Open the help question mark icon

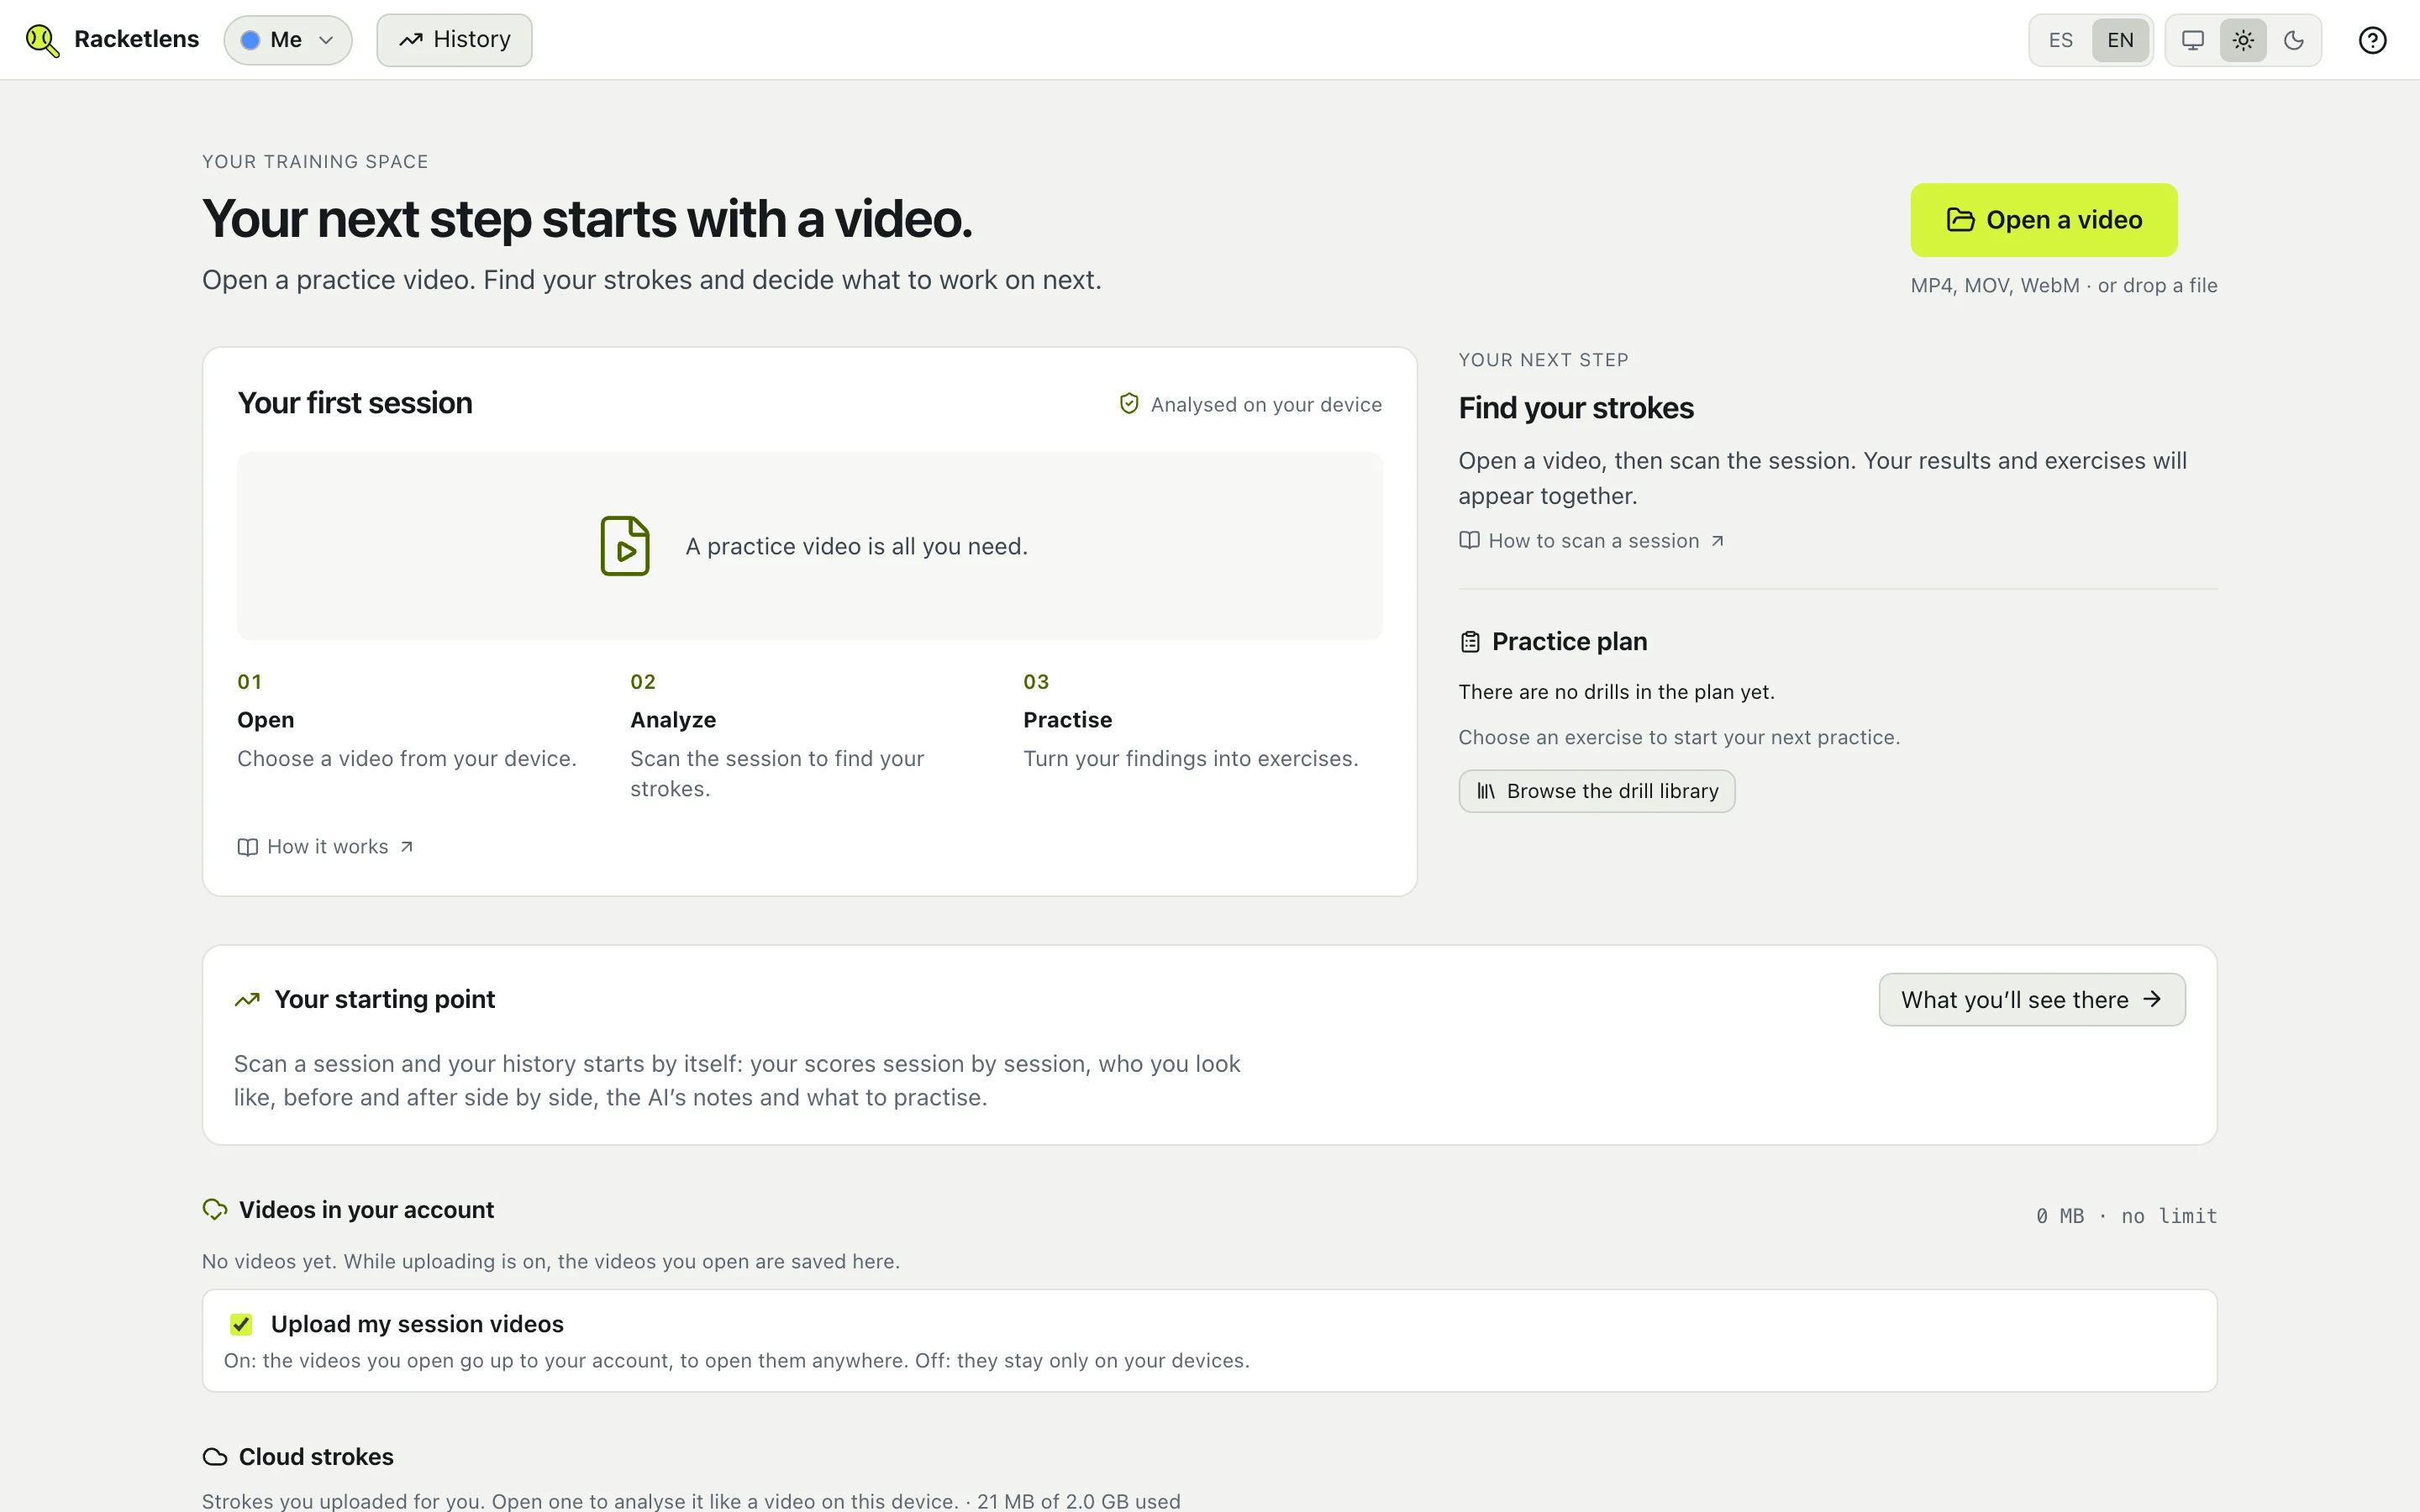click(2372, 40)
